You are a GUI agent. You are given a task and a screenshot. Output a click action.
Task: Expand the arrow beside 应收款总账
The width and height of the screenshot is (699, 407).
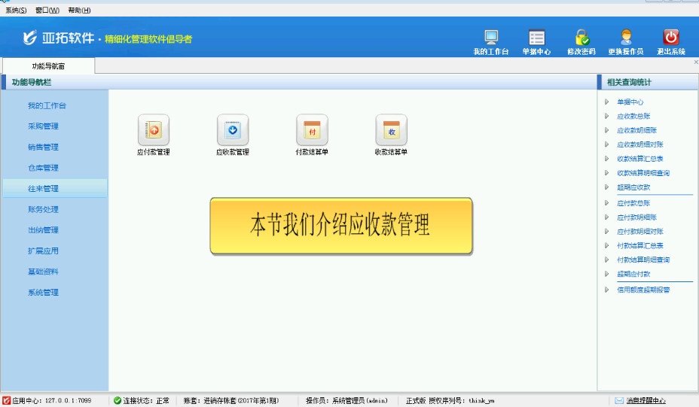[x=607, y=117]
